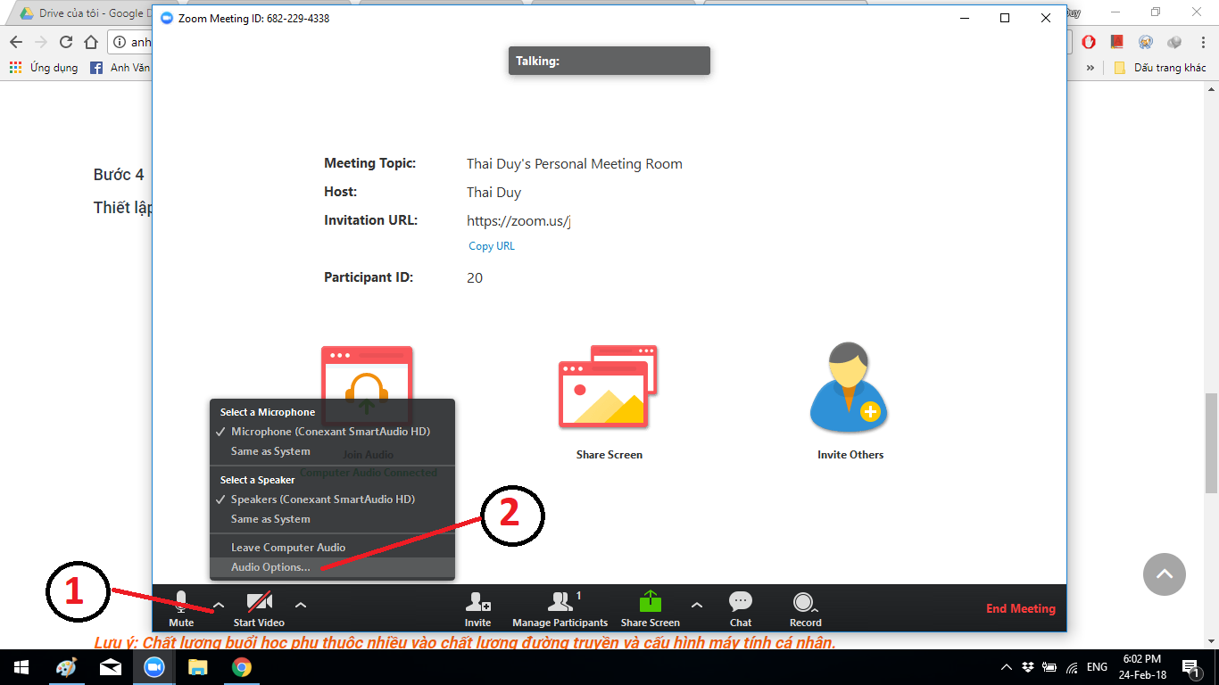Click the Chrome page vertical scrollbar
1219x685 pixels.
pos(1211,442)
